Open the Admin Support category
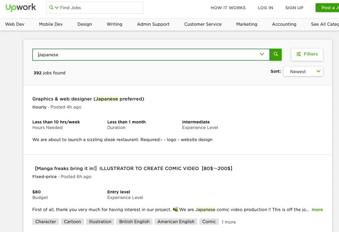 (153, 24)
